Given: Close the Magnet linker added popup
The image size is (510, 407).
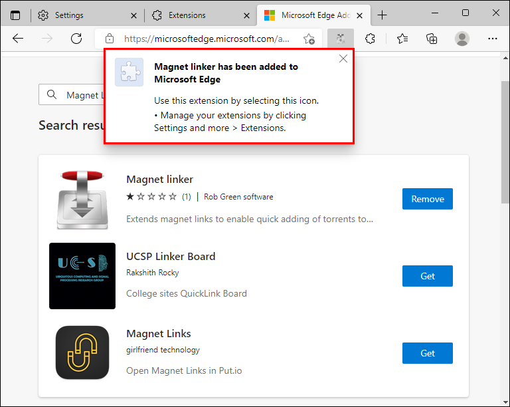Looking at the screenshot, I should click(343, 59).
